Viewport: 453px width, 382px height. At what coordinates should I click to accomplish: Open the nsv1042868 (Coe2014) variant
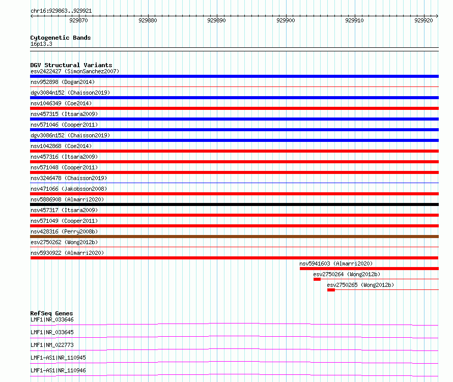pos(61,146)
